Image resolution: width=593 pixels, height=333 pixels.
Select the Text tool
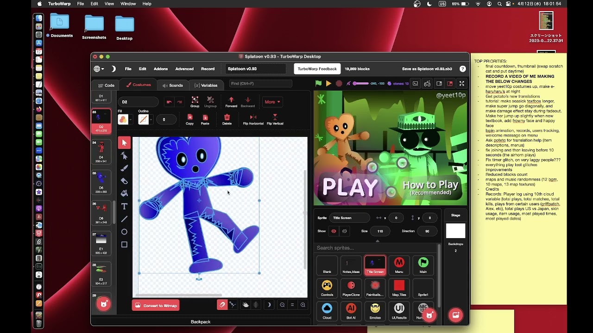click(x=124, y=206)
